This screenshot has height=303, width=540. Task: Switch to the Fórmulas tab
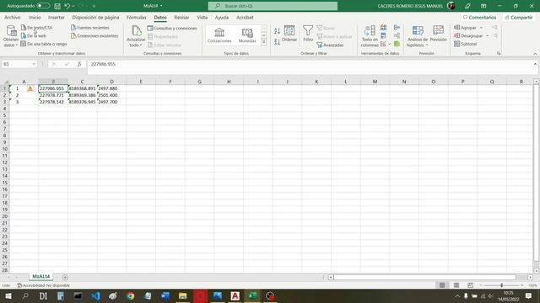click(x=137, y=17)
